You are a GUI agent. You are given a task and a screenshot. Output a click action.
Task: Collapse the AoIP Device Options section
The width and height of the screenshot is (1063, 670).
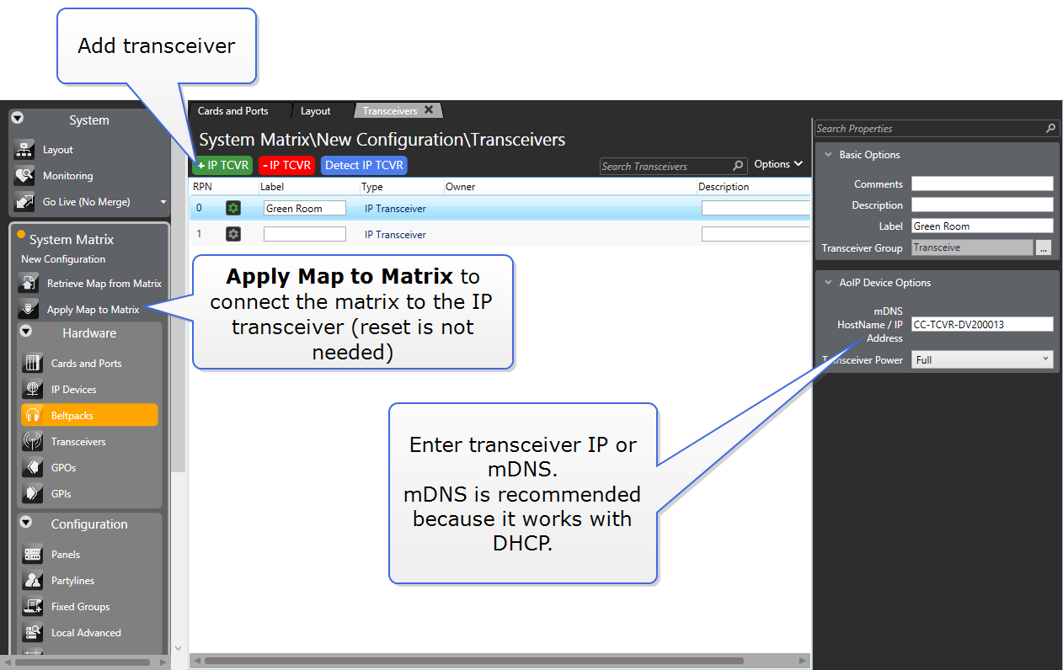827,283
